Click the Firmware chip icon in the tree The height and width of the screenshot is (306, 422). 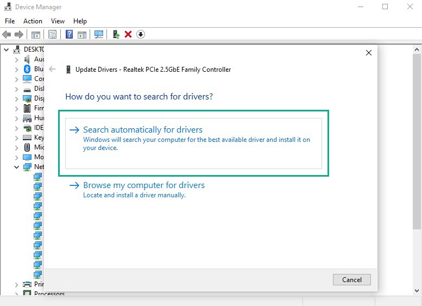27,108
